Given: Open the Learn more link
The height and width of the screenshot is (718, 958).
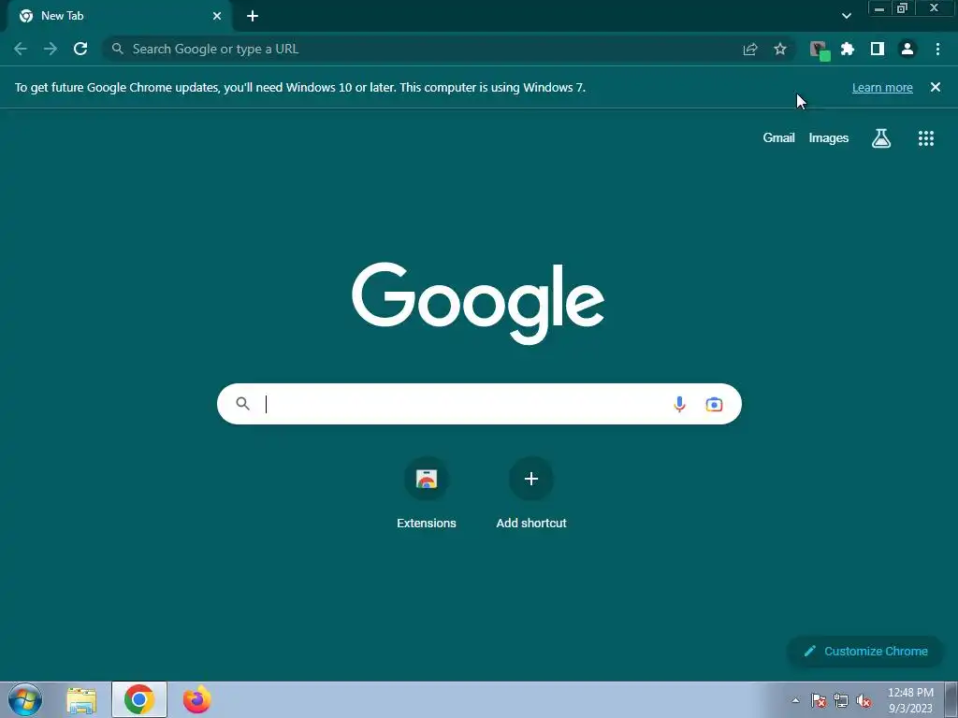Looking at the screenshot, I should click(x=882, y=87).
